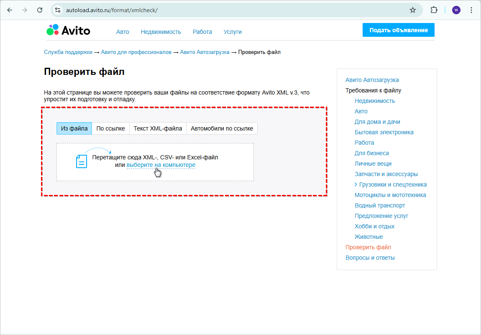The image size is (481, 335).
Task: Click the document upload icon in drop zone
Action: point(81,161)
